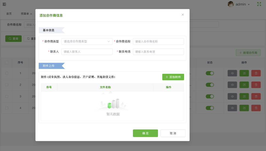
Task: Focus the 合作商名称 input in dialog
Action: [x=158, y=42]
